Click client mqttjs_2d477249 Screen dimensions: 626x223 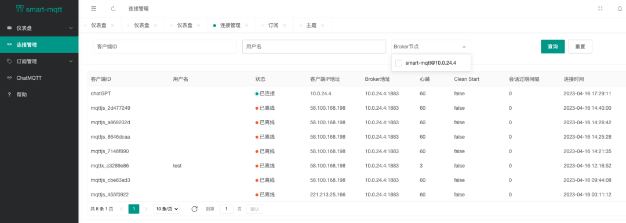(x=111, y=108)
